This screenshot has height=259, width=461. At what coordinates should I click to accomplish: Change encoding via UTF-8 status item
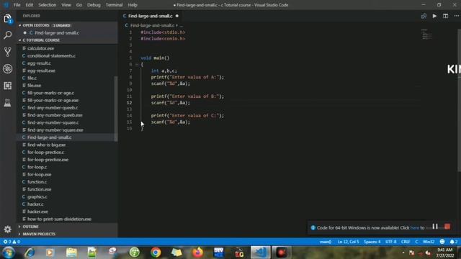pos(390,242)
